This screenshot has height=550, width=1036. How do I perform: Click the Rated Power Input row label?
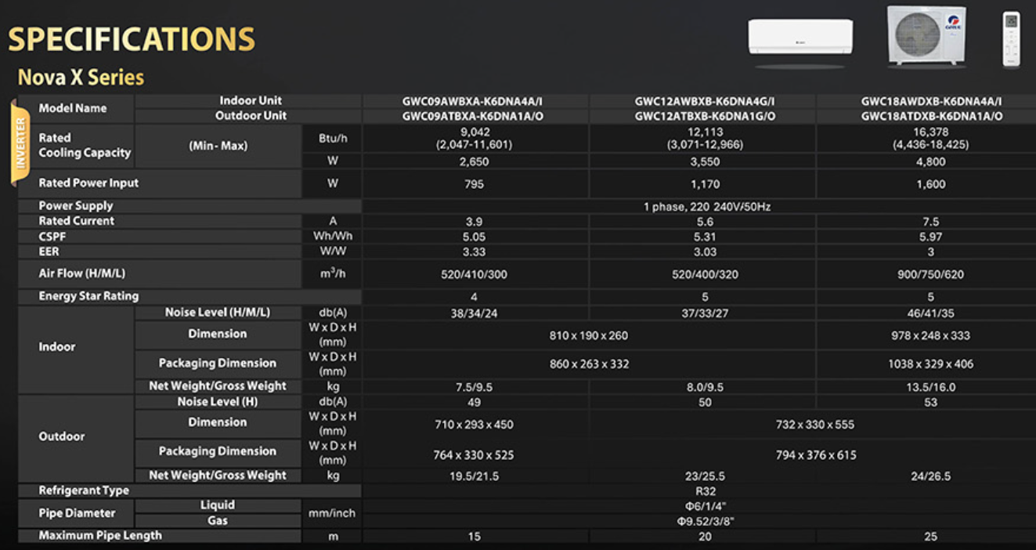click(88, 183)
